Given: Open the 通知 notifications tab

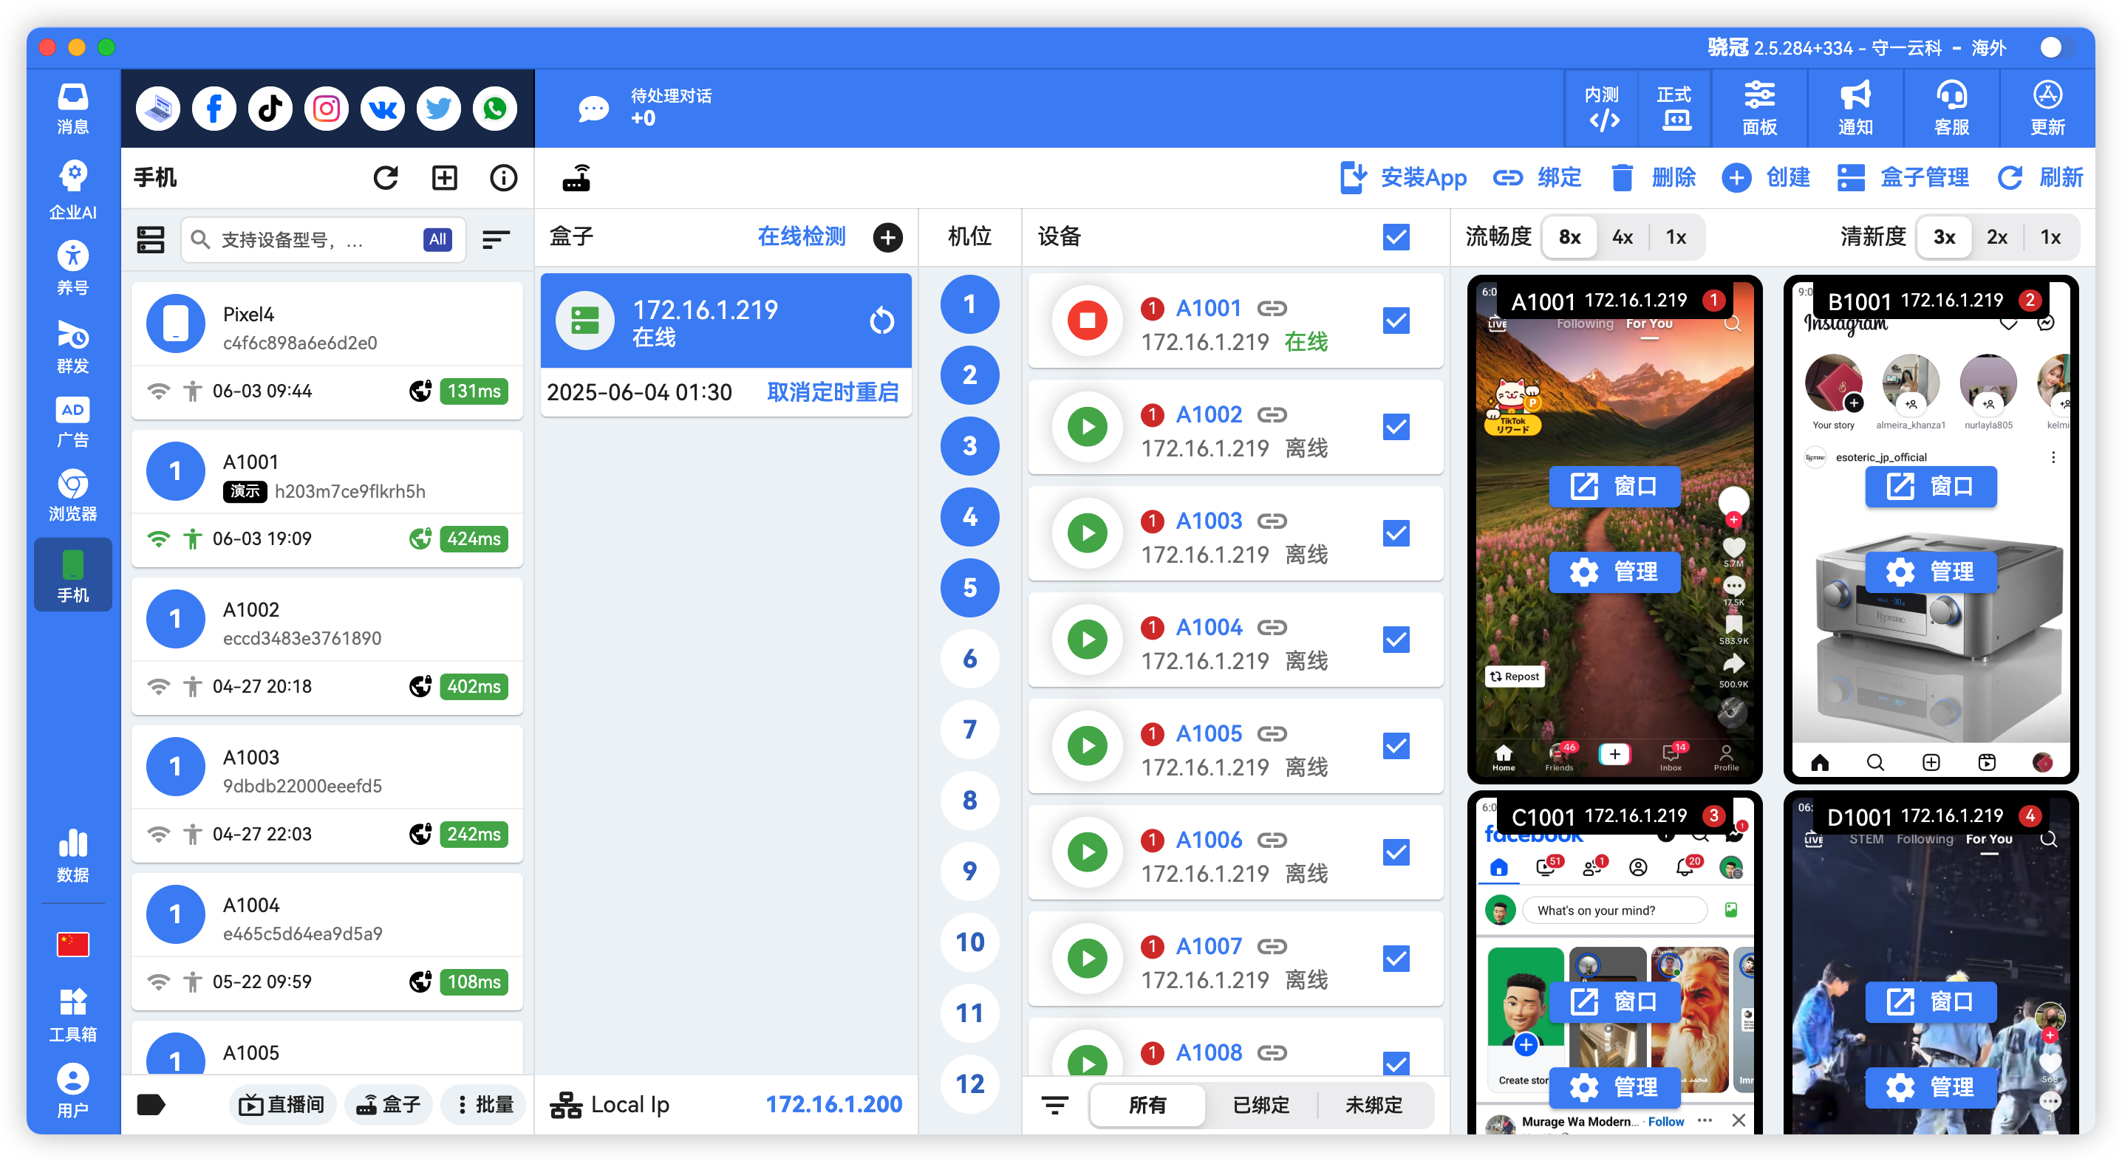Looking at the screenshot, I should pos(1855,109).
